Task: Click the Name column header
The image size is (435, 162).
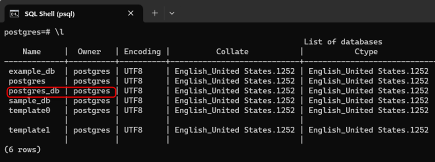Action: pos(32,52)
